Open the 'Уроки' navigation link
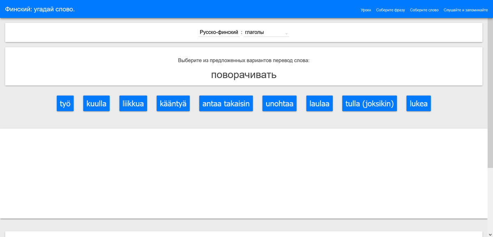 pos(366,10)
